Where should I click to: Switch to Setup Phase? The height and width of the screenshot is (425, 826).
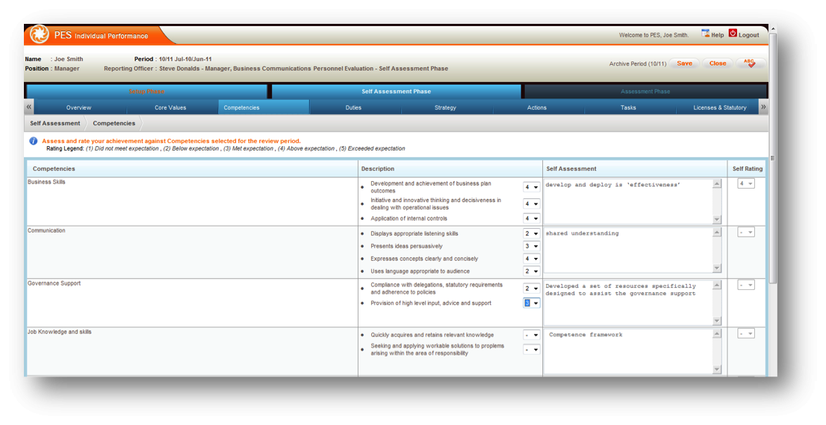[x=147, y=92]
